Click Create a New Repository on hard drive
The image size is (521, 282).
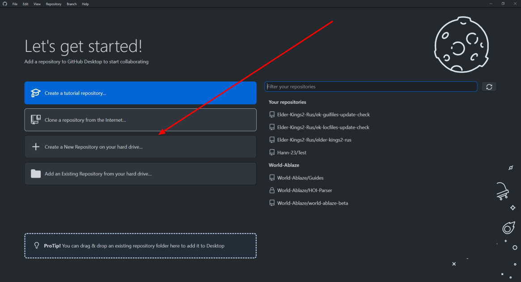tap(140, 147)
